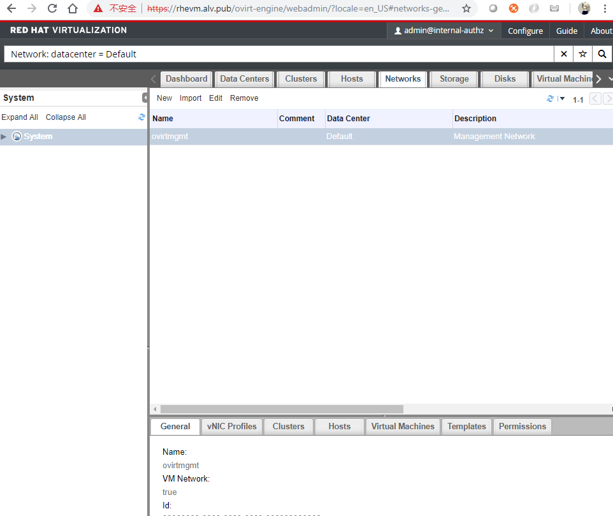The width and height of the screenshot is (613, 516).
Task: Open the admin@internal-authz user dropdown
Action: coord(444,31)
